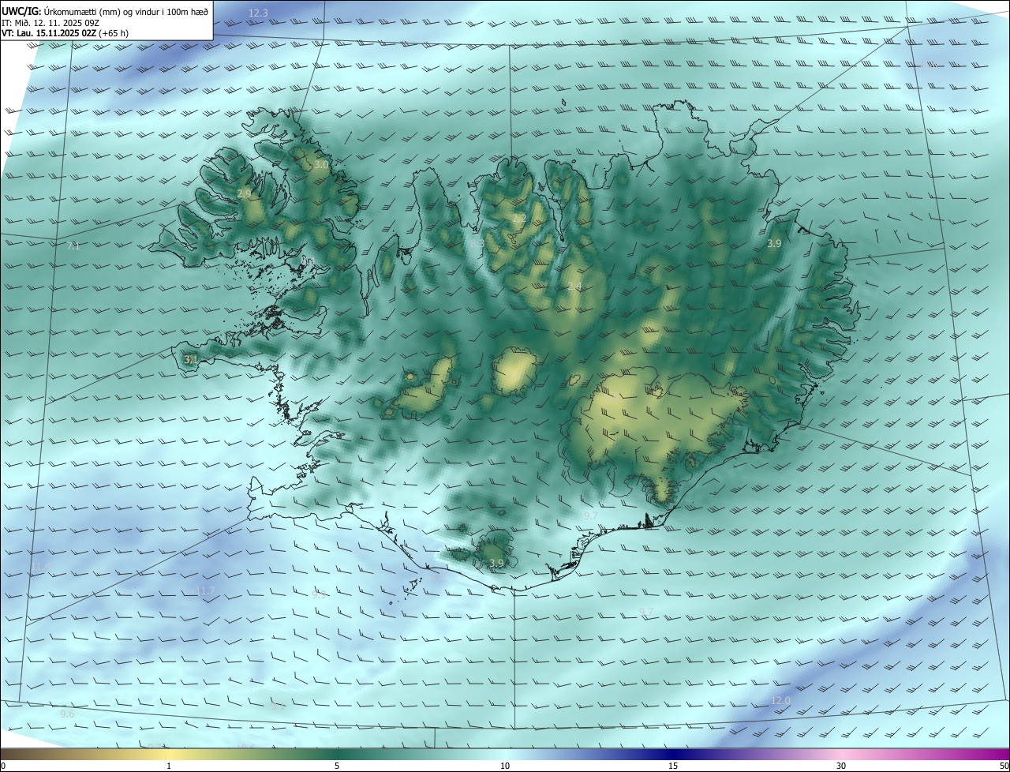Click the 9.9 value south of Reykjanes
Screen dimensions: 1010x772
click(319, 594)
